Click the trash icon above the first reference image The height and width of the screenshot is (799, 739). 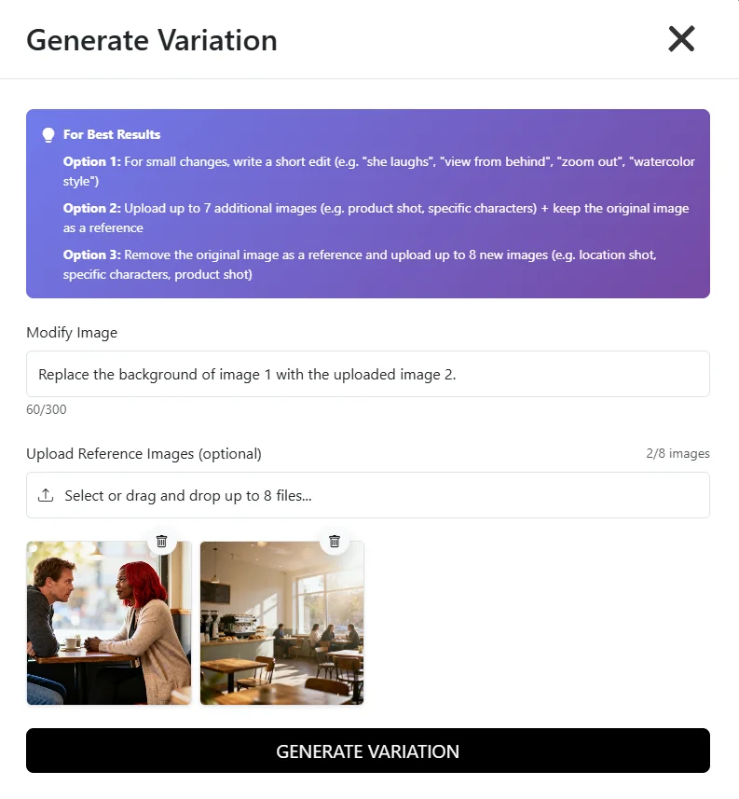[x=163, y=541]
